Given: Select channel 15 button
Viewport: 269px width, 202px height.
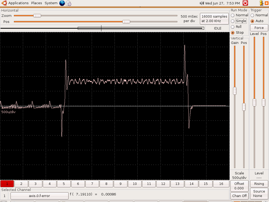Looking at the screenshot, I should [206, 184].
